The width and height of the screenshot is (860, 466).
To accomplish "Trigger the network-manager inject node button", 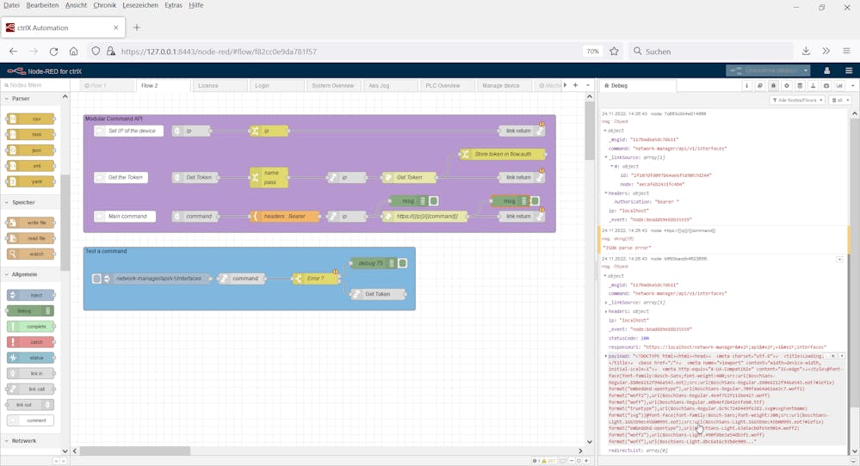I will click(96, 279).
